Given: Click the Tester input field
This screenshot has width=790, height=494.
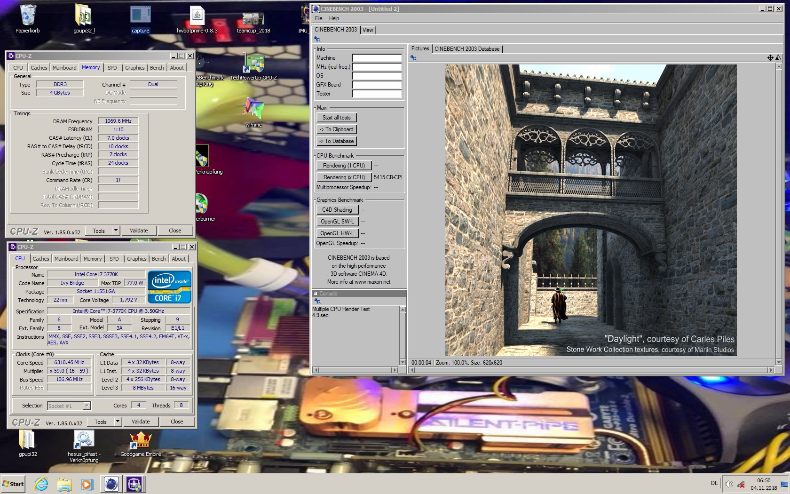Looking at the screenshot, I should (x=377, y=94).
